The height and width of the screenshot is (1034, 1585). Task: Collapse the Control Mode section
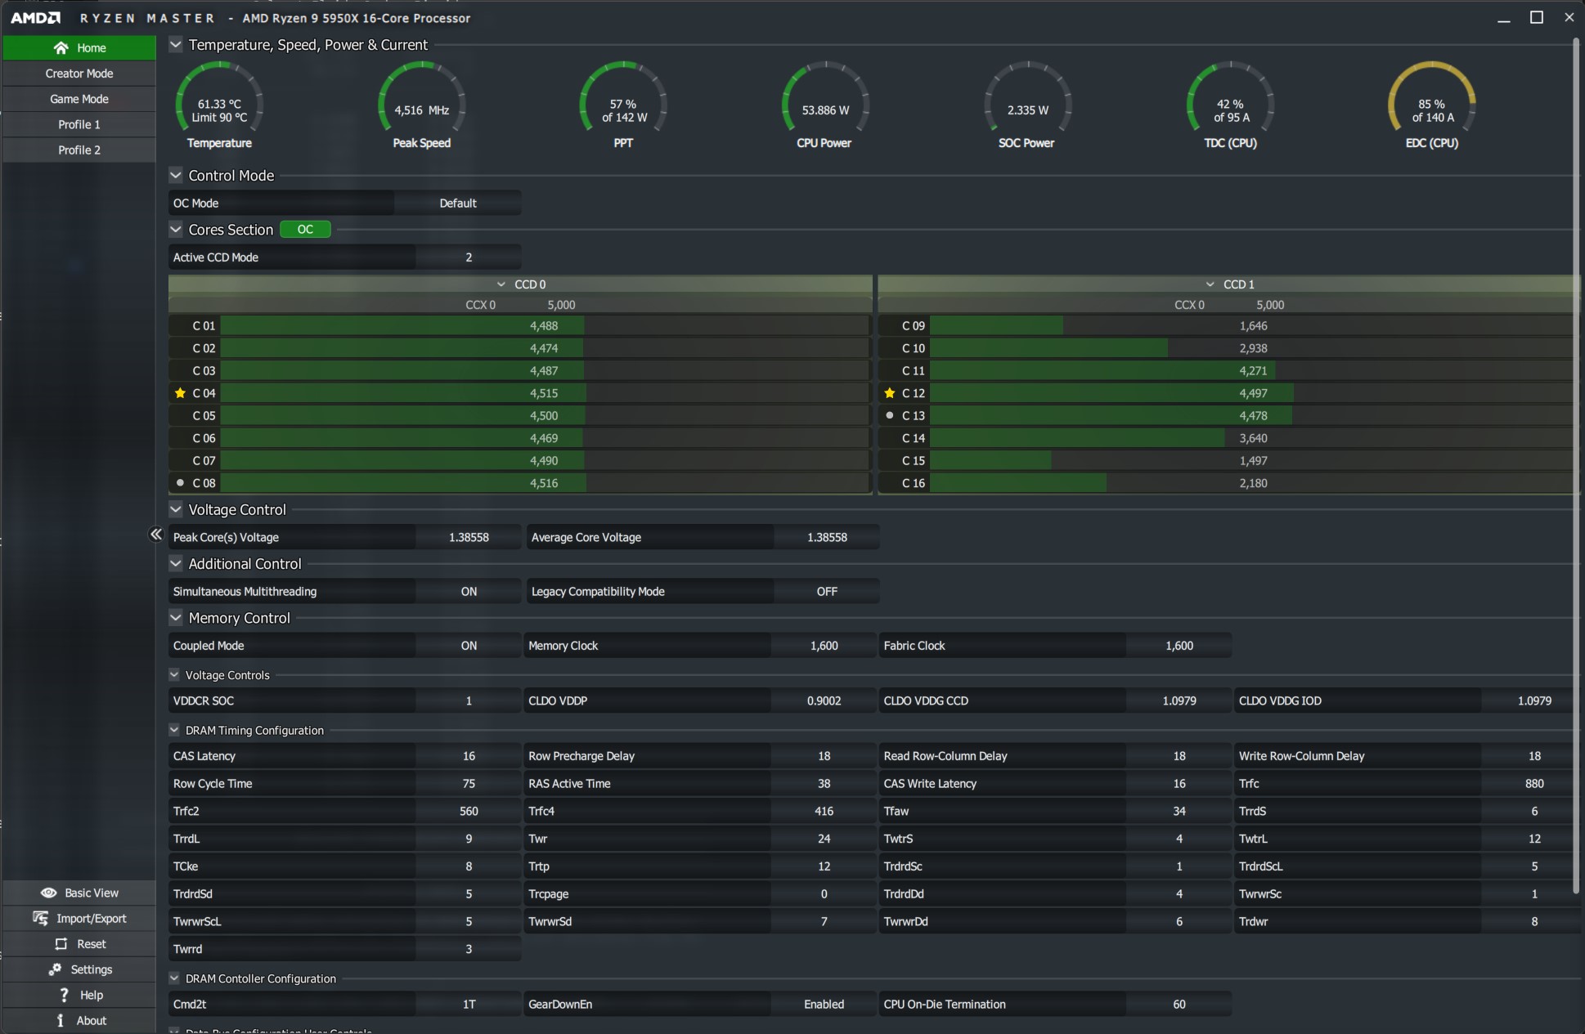176,175
